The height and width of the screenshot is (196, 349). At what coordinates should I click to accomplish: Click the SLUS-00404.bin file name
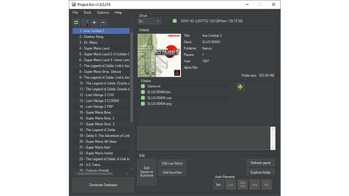[159, 92]
